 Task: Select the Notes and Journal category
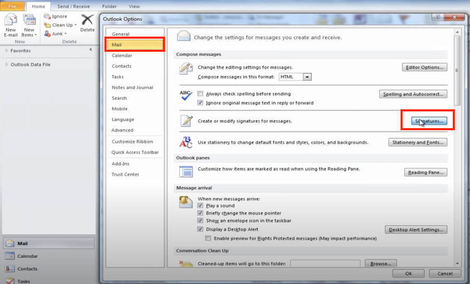click(x=135, y=87)
